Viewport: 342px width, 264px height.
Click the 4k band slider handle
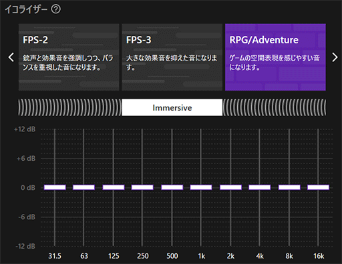(x=260, y=187)
